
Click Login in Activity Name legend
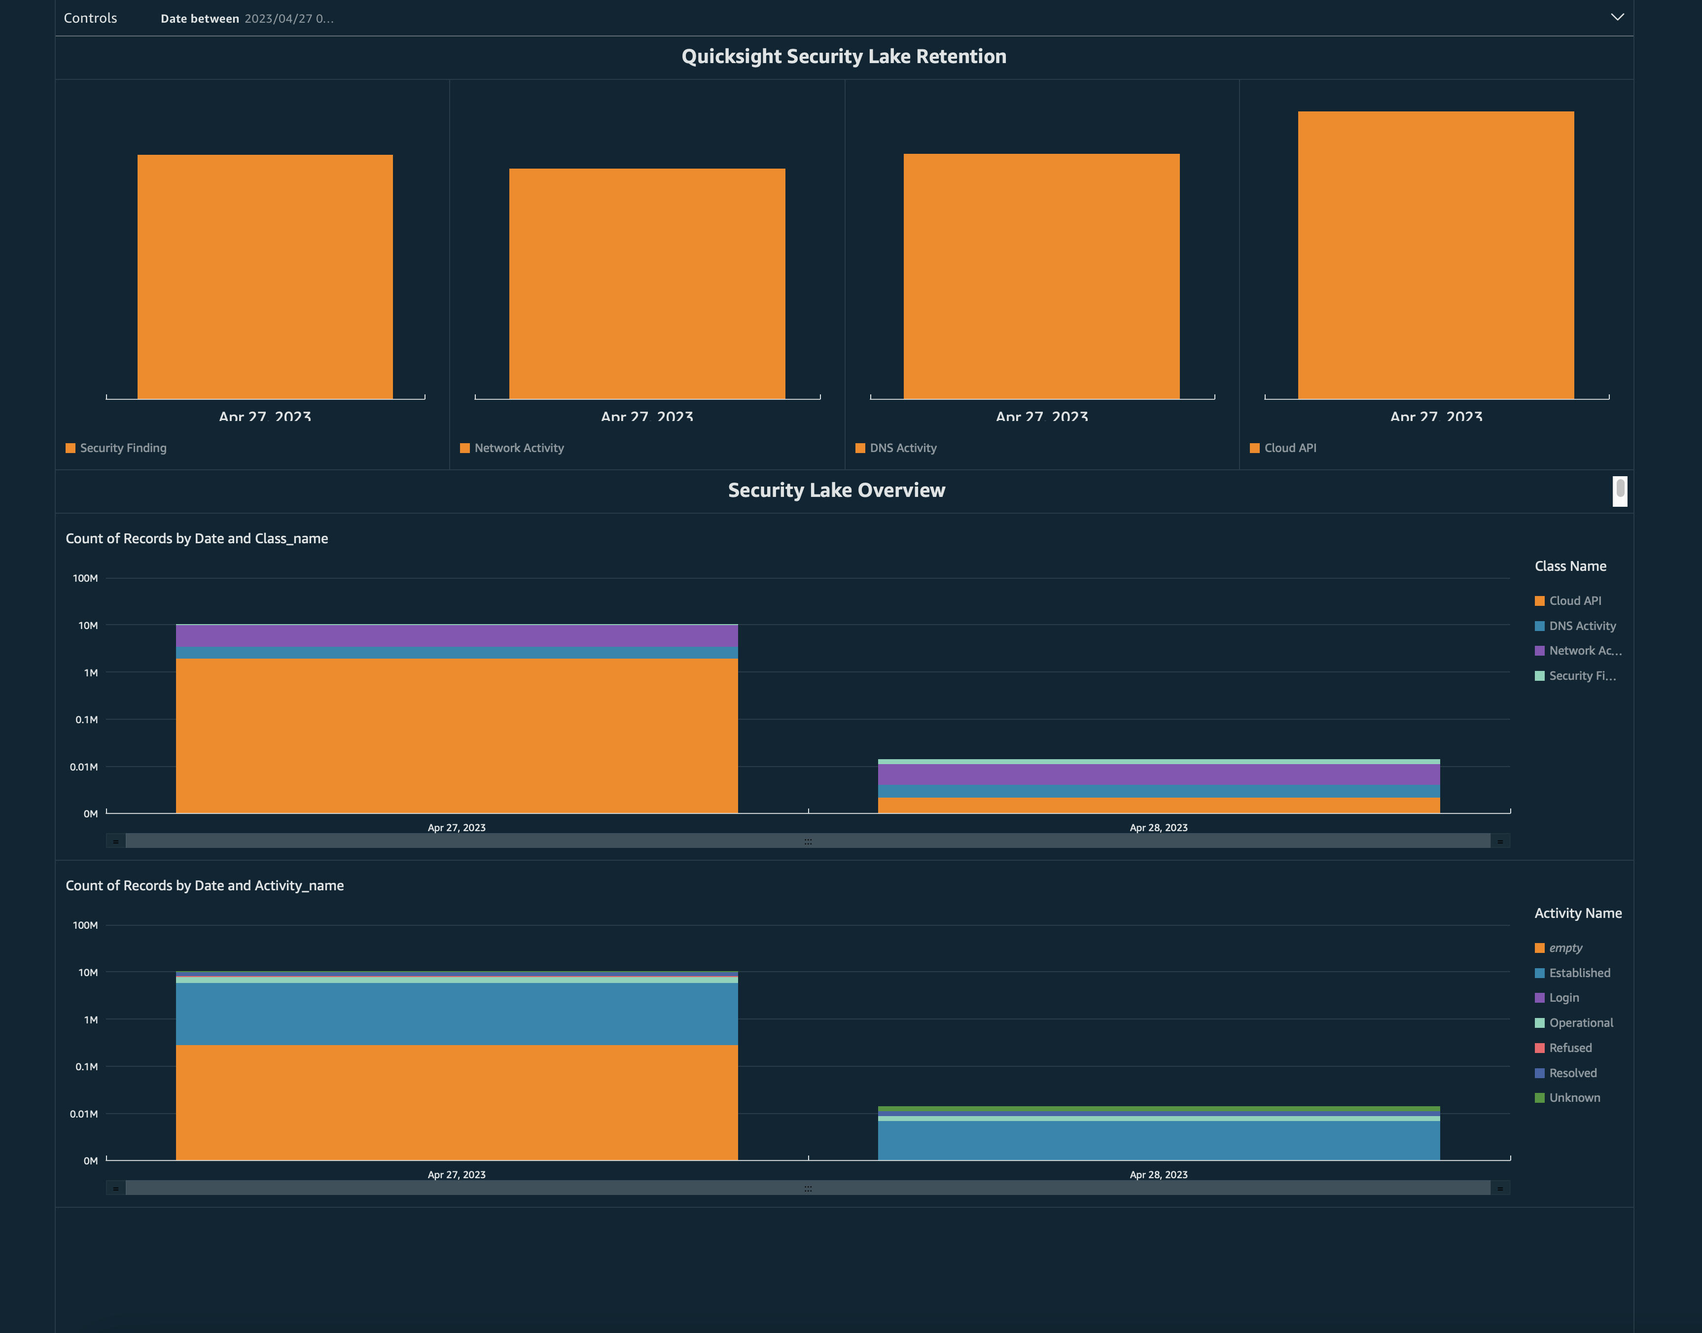[1557, 998]
